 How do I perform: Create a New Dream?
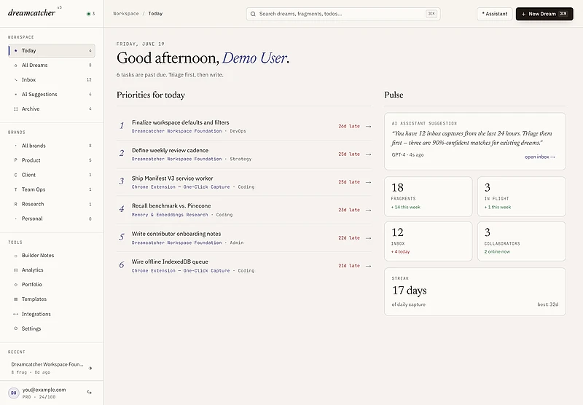coord(544,14)
